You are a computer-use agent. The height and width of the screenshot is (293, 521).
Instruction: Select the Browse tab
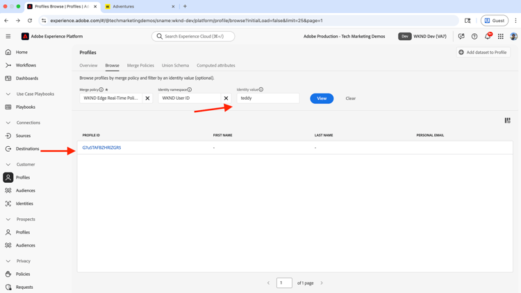click(113, 66)
